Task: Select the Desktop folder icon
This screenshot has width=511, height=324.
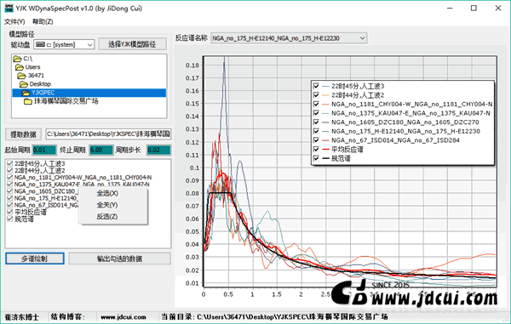Action: [24, 84]
